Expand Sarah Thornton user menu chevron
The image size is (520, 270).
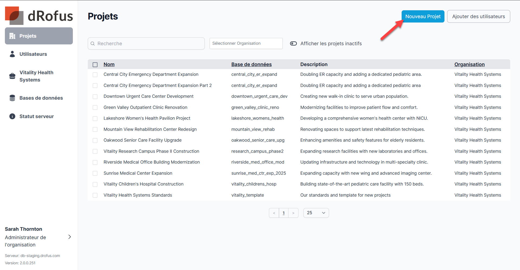(70, 237)
